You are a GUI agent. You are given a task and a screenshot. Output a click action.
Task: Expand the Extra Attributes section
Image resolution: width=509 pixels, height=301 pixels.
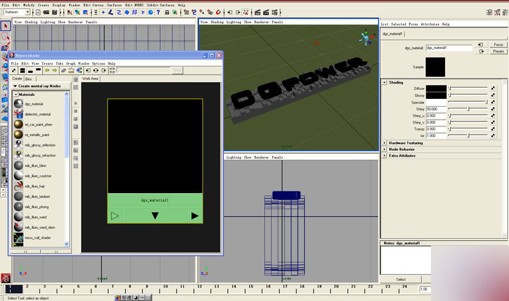(385, 155)
